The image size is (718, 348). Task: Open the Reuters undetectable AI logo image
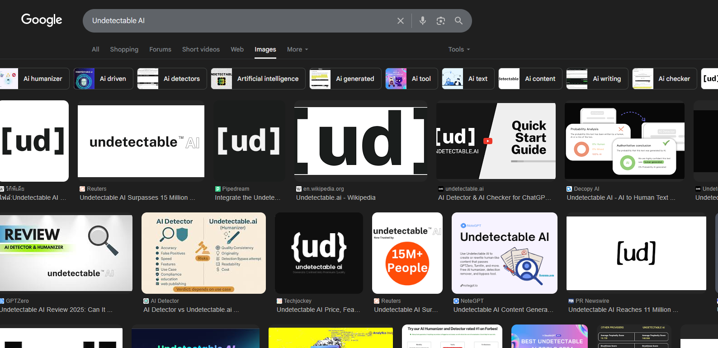click(141, 141)
